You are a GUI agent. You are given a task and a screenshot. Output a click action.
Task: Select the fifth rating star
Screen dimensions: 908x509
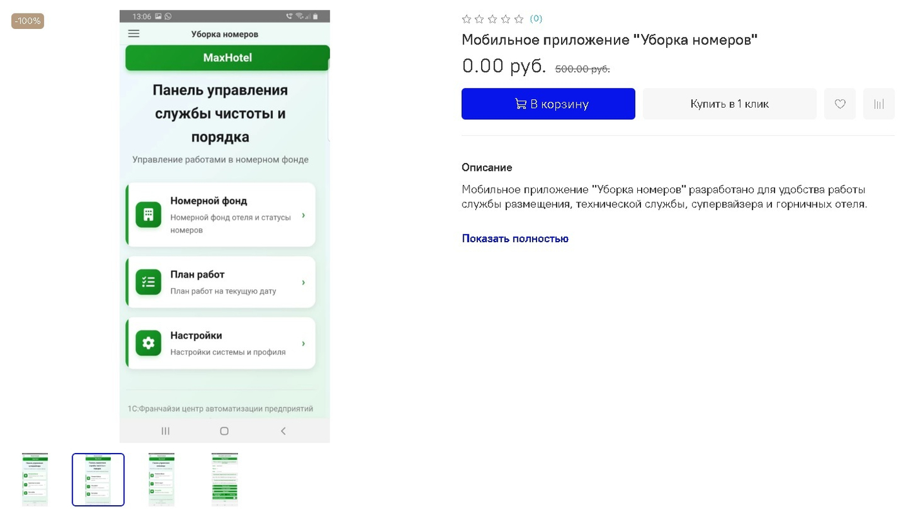click(519, 19)
